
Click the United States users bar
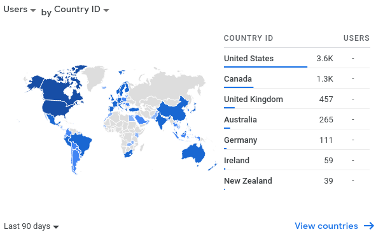tap(265, 67)
